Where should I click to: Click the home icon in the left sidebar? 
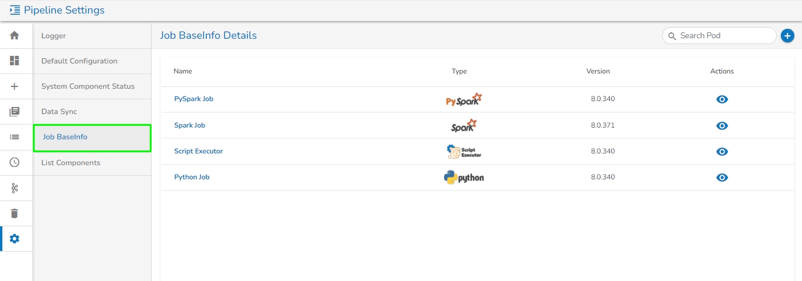15,35
